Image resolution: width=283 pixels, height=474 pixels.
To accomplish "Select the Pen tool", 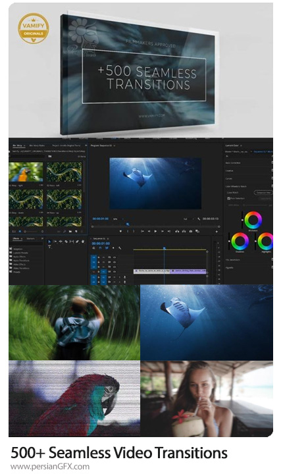I will point(77,242).
